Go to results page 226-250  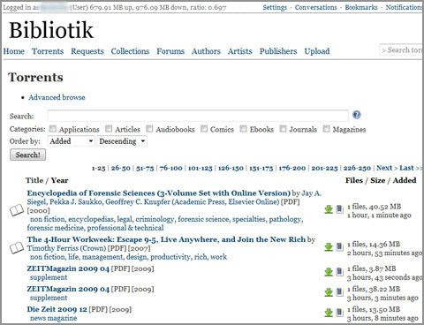[x=357, y=168]
